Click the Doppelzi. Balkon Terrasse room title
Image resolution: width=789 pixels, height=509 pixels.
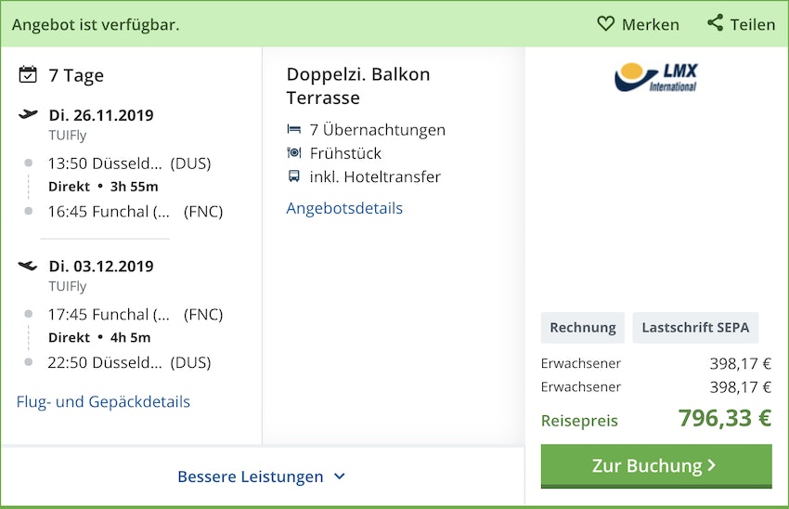tap(358, 85)
